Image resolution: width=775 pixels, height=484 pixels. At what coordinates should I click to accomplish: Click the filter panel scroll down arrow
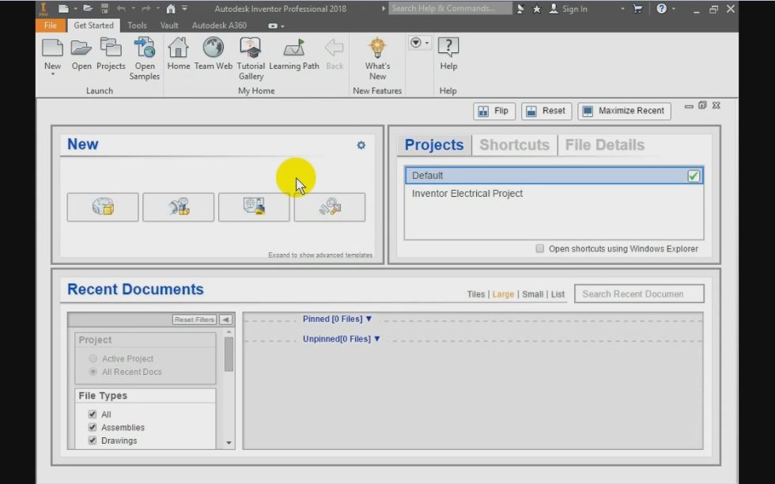[229, 442]
